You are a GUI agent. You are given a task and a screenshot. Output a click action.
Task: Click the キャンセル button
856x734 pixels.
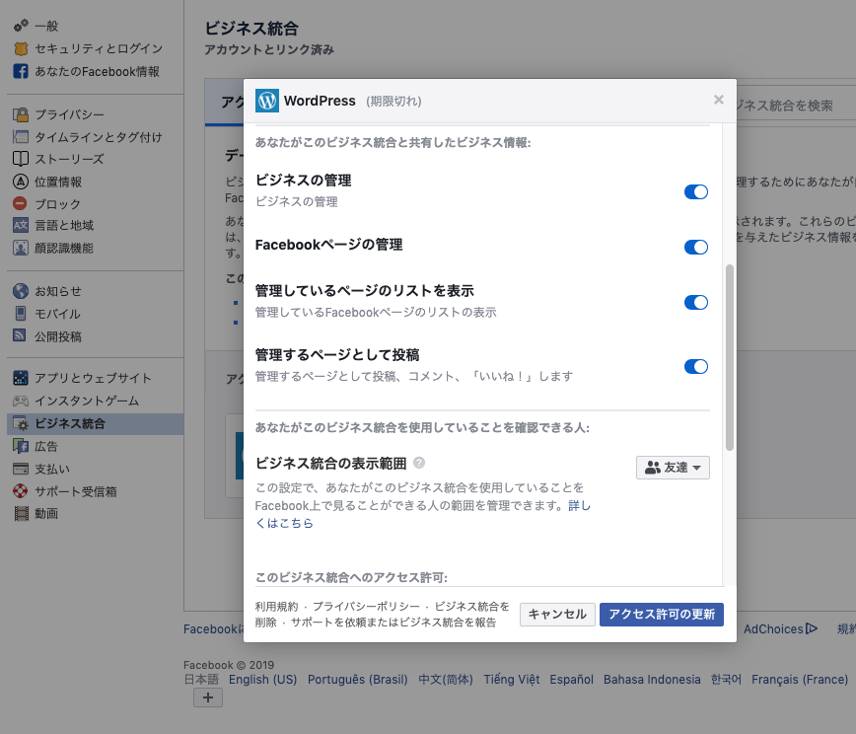(x=557, y=615)
